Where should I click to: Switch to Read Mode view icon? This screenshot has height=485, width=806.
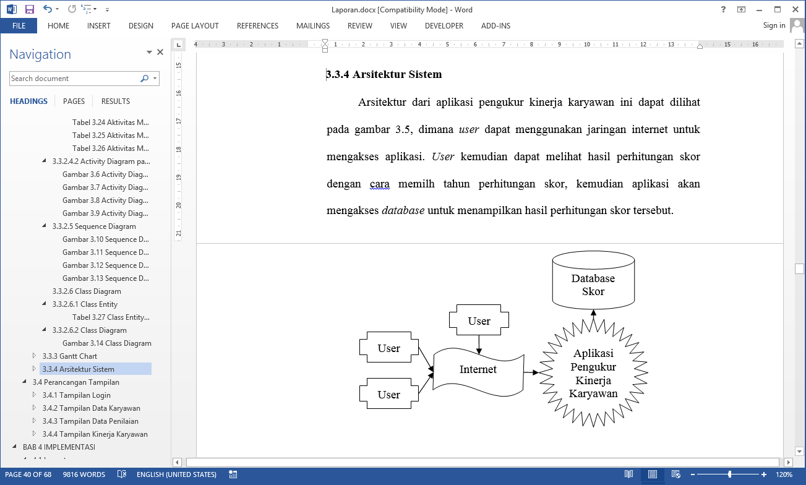pyautogui.click(x=629, y=474)
